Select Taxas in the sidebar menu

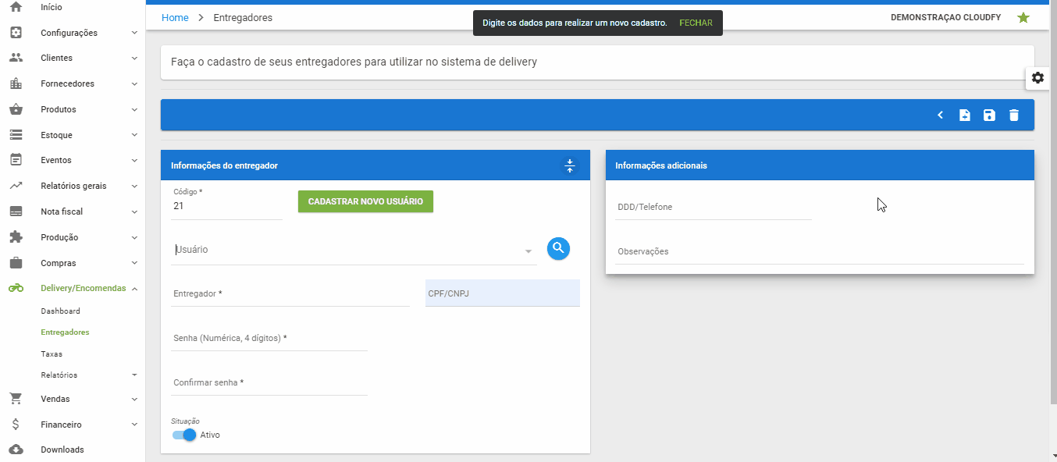tap(53, 354)
